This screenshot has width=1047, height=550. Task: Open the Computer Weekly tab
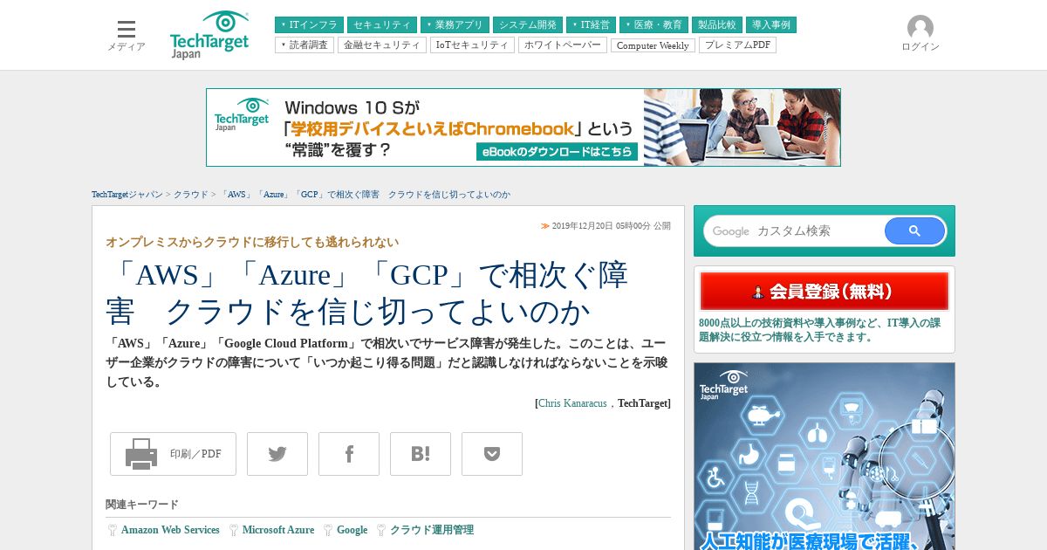[x=653, y=45]
